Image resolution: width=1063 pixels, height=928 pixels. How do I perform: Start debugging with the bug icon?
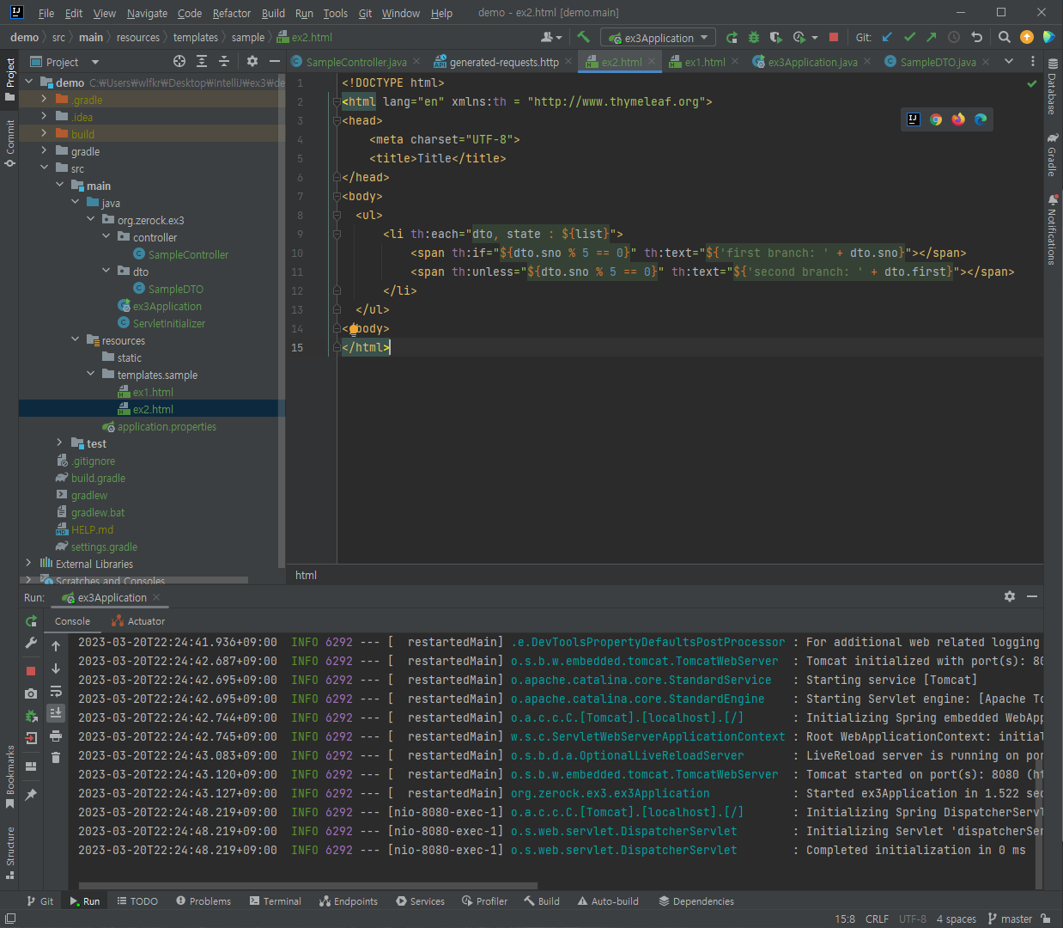(754, 37)
